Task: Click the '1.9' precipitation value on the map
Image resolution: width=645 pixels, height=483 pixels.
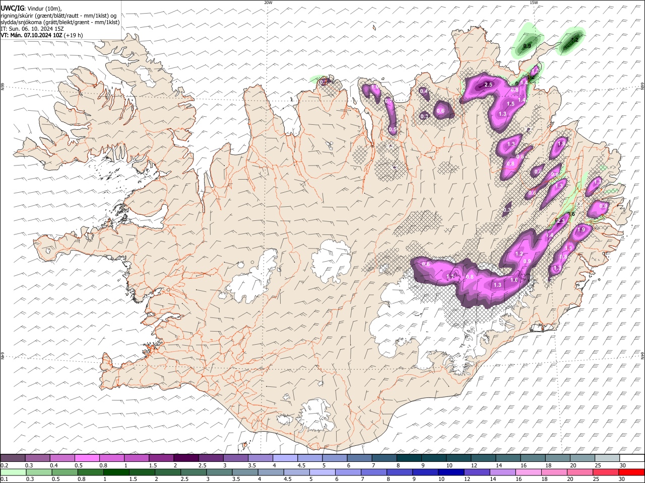Action: [581, 230]
